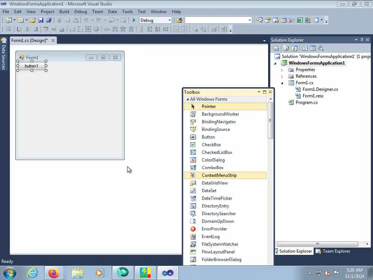Expand the Properties node in Solution Explorer

[x=282, y=70]
